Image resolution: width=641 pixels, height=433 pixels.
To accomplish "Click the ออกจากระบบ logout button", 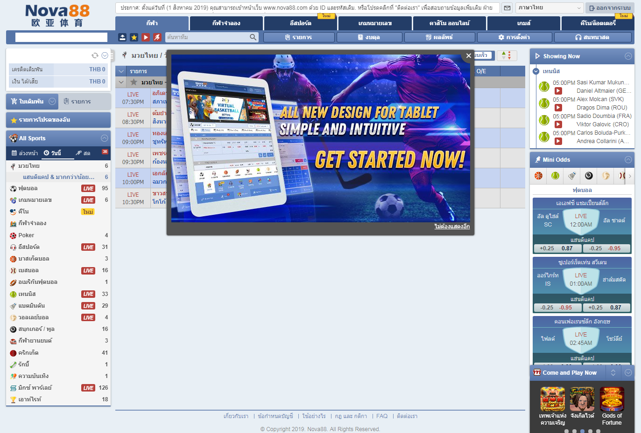I will [610, 8].
